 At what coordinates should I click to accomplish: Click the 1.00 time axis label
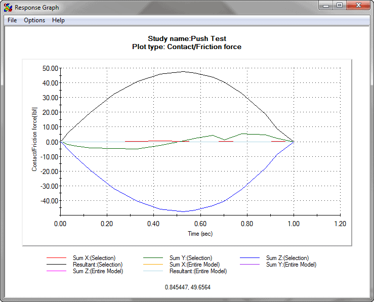[x=294, y=224]
